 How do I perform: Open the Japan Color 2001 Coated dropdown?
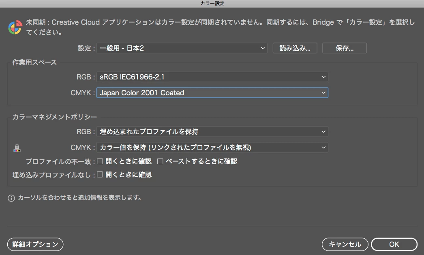pos(212,93)
